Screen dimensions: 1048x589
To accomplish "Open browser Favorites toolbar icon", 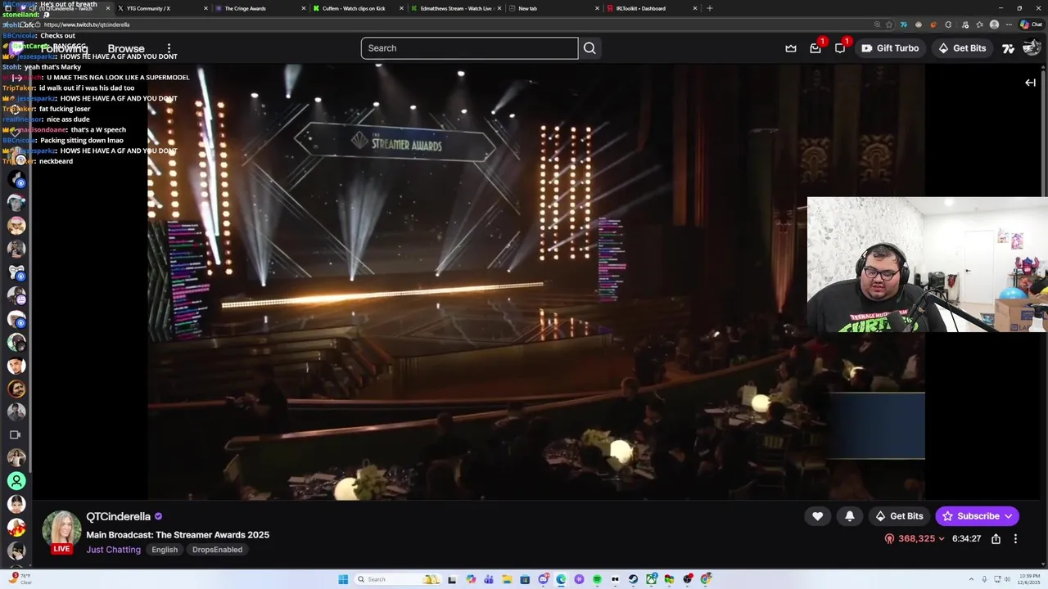I will [980, 25].
